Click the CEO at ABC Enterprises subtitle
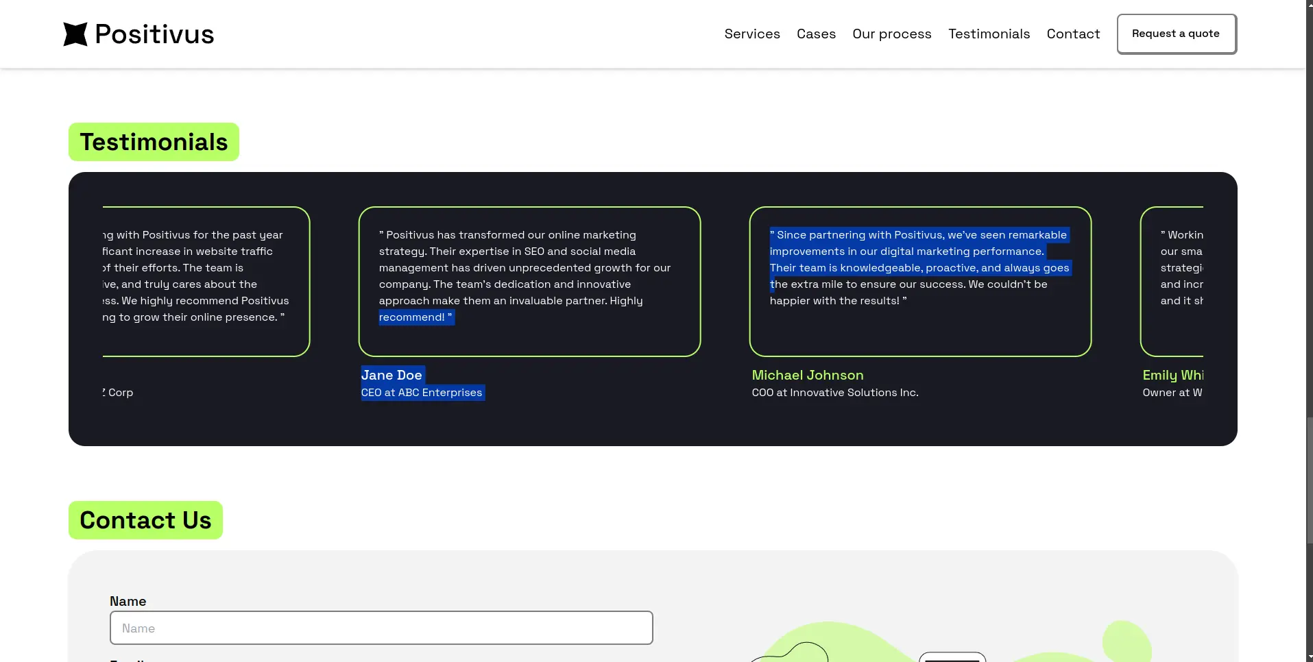This screenshot has width=1313, height=662. pos(422,393)
